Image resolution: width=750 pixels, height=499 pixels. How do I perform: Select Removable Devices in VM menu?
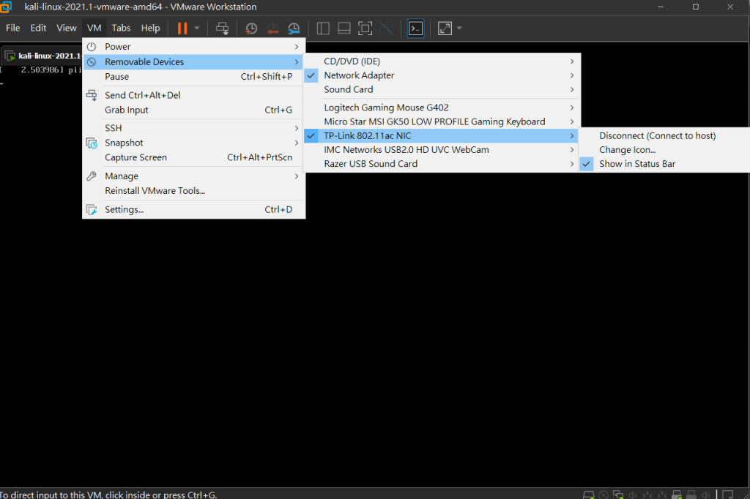(193, 61)
